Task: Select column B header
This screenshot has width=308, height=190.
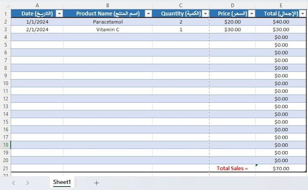Action: [x=108, y=5]
